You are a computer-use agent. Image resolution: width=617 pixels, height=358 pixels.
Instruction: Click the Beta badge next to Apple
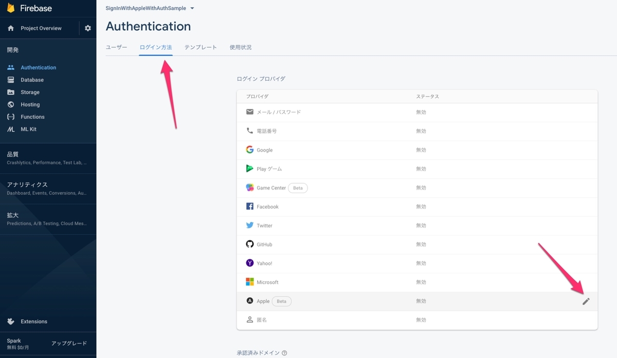(x=281, y=301)
